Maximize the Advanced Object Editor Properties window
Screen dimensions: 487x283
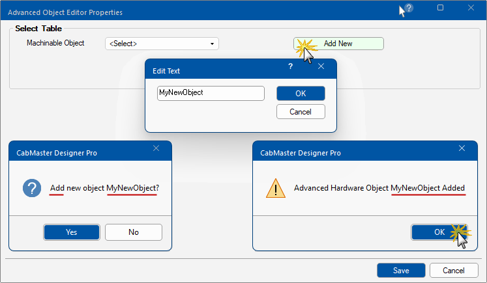point(440,8)
